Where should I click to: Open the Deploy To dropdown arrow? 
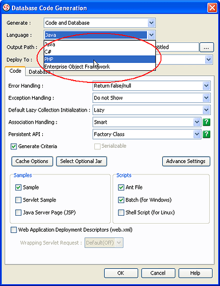pos(209,59)
